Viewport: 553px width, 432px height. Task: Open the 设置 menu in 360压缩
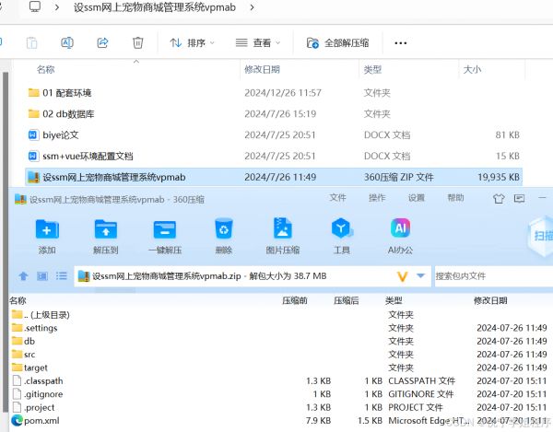pos(417,198)
